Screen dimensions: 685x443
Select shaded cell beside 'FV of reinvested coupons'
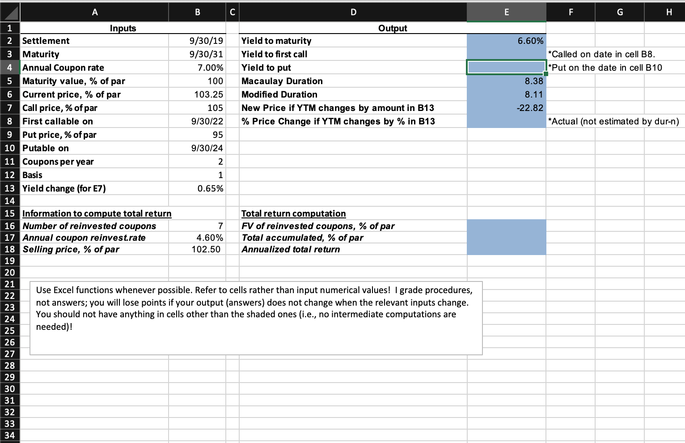(507, 226)
